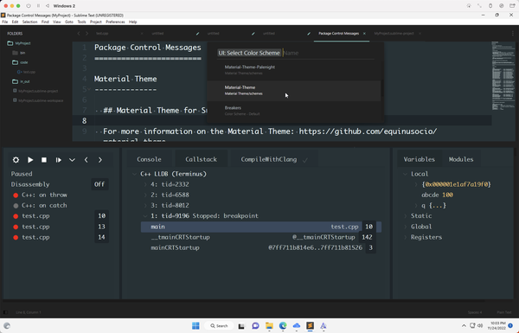519x333 pixels.
Task: Collapse the Local variables section
Action: click(405, 174)
